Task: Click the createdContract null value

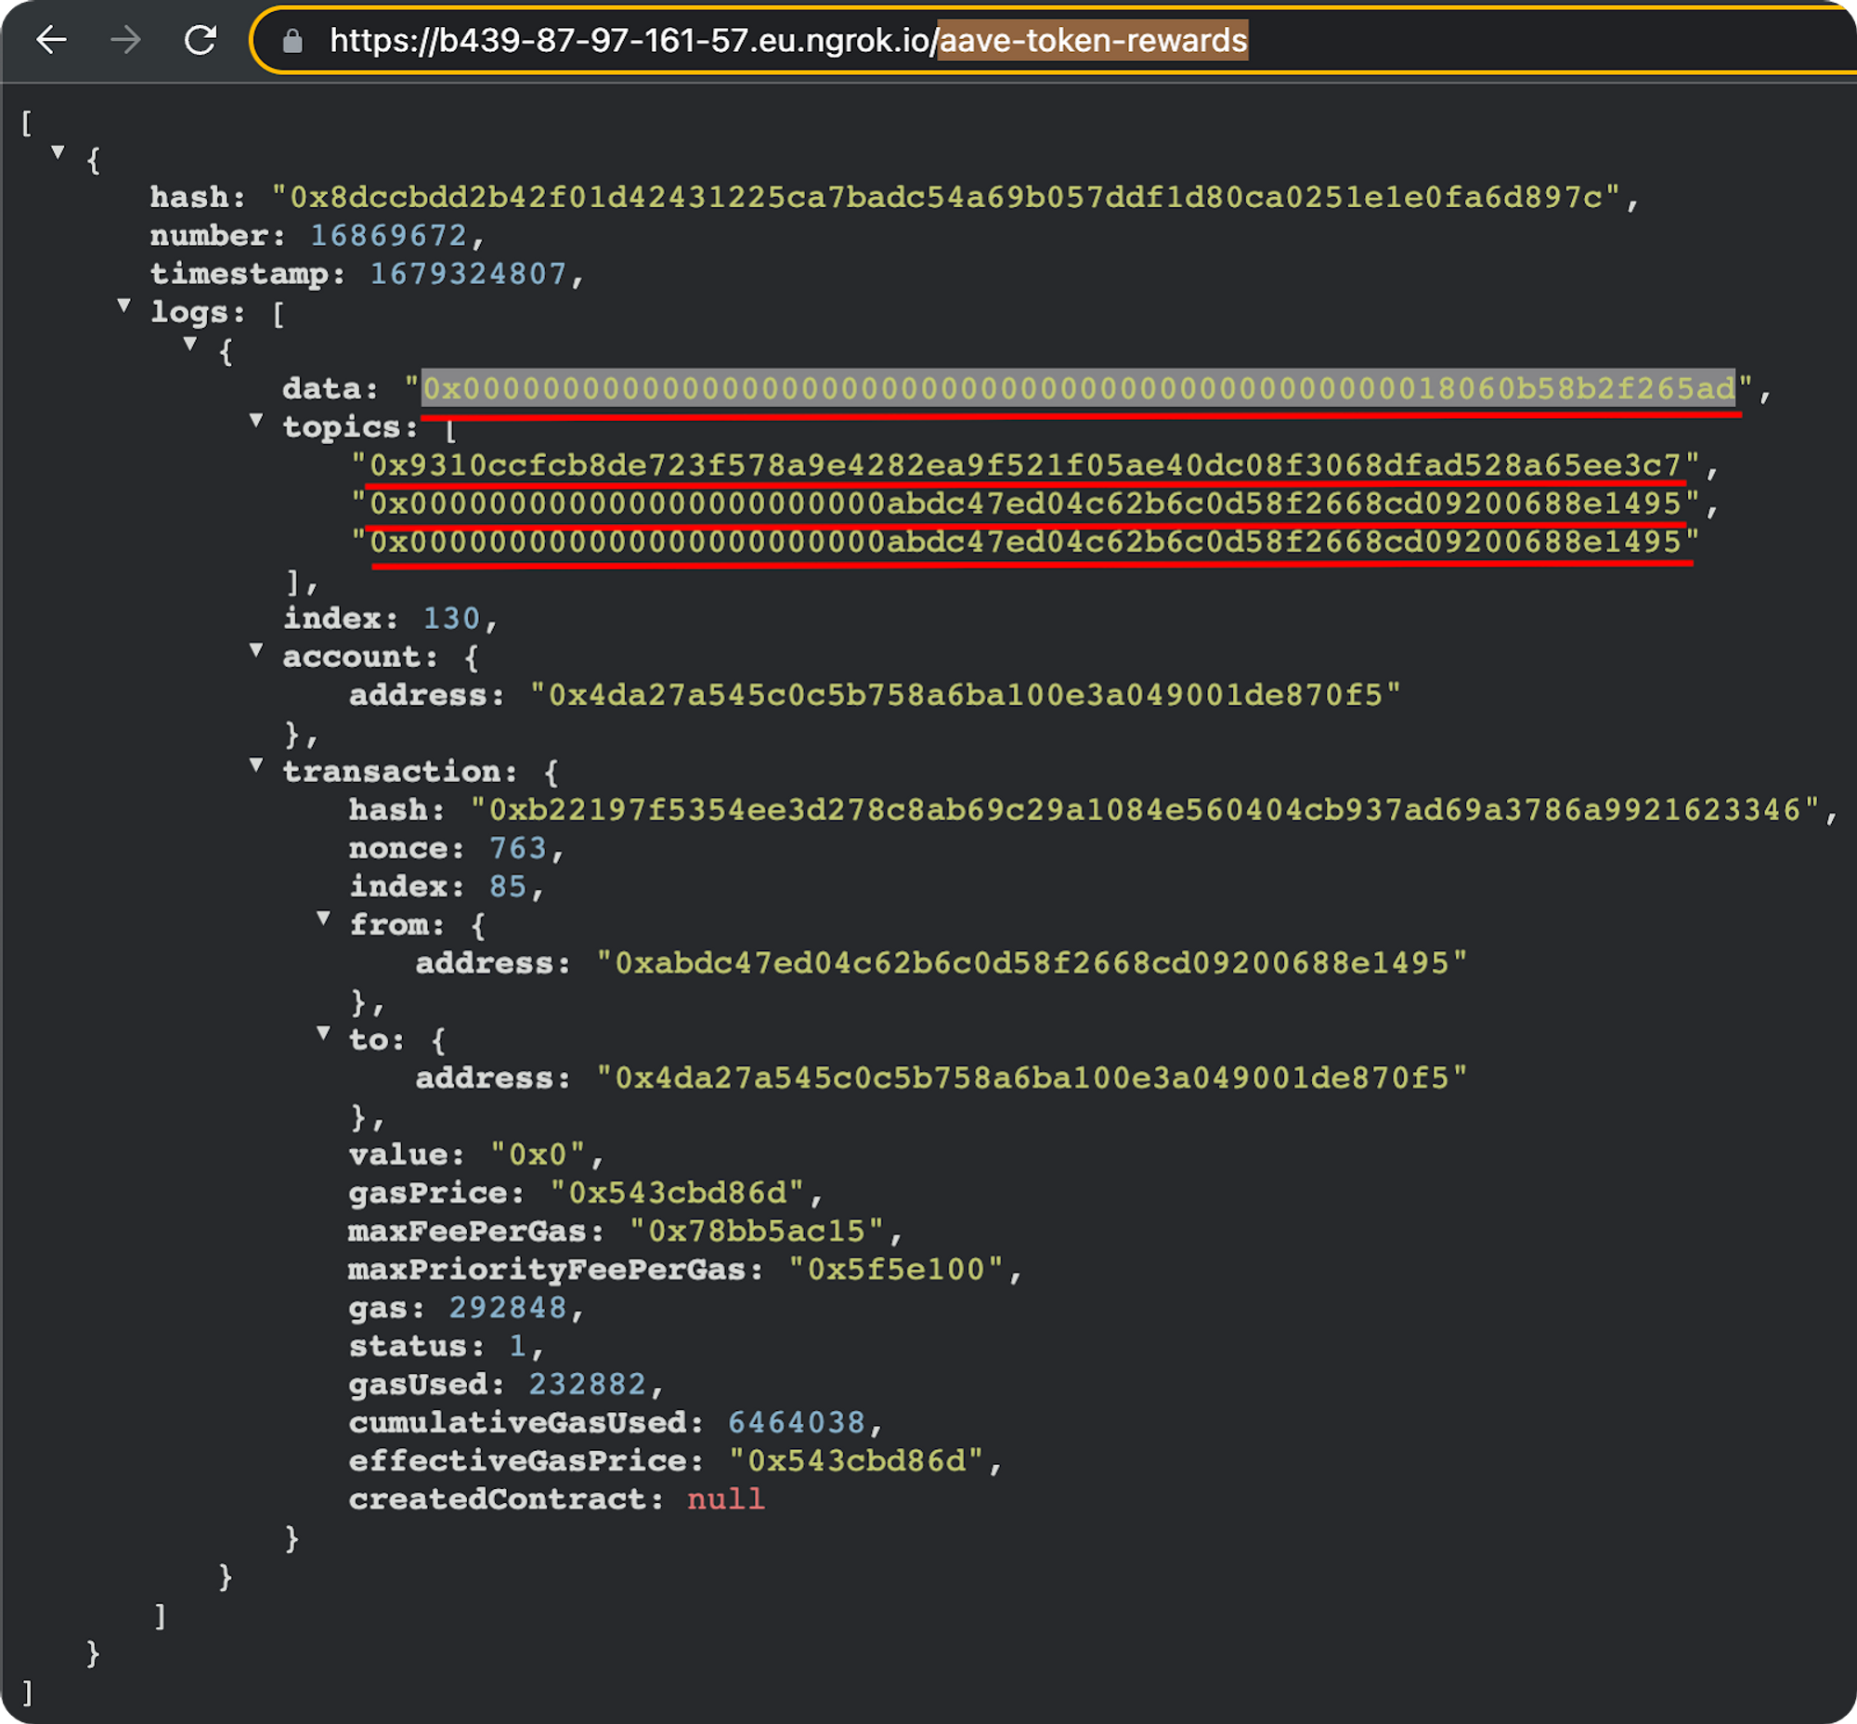Action: [x=725, y=1498]
